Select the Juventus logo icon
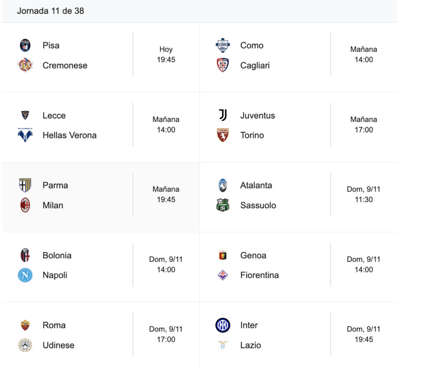 223,115
